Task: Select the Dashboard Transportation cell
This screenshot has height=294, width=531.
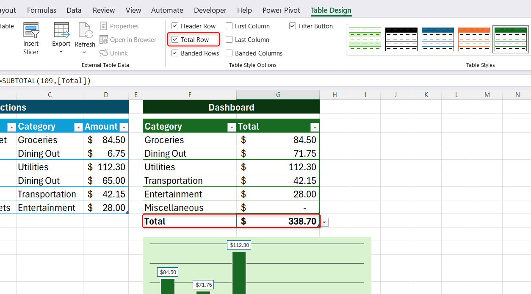Action: point(190,180)
